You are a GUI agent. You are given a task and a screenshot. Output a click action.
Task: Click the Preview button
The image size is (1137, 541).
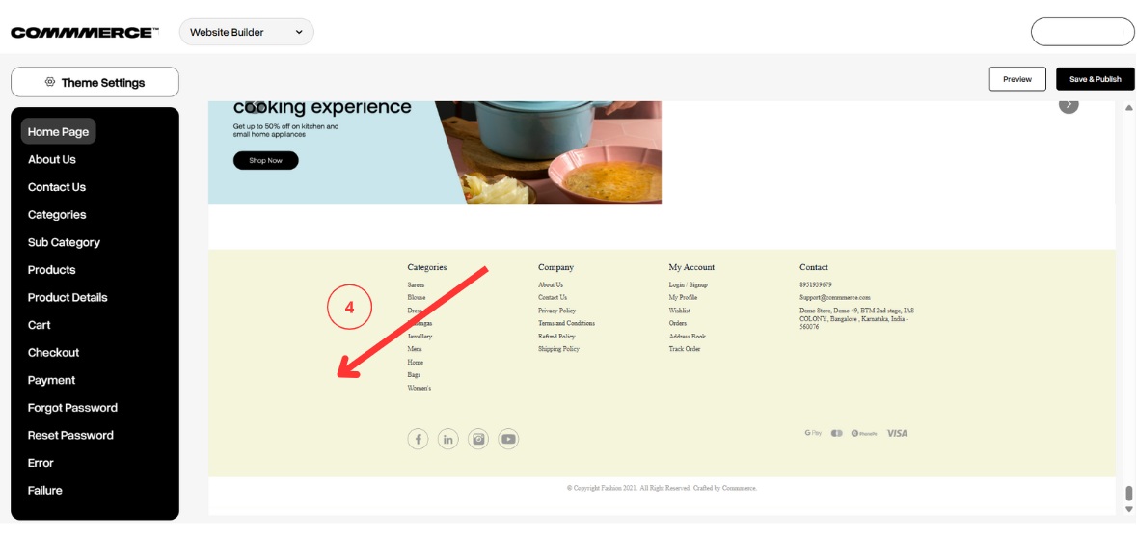[1017, 79]
